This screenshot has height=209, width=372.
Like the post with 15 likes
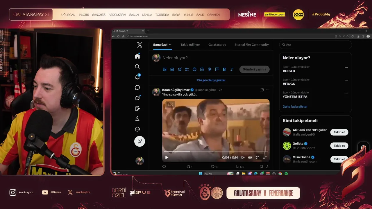point(214,167)
